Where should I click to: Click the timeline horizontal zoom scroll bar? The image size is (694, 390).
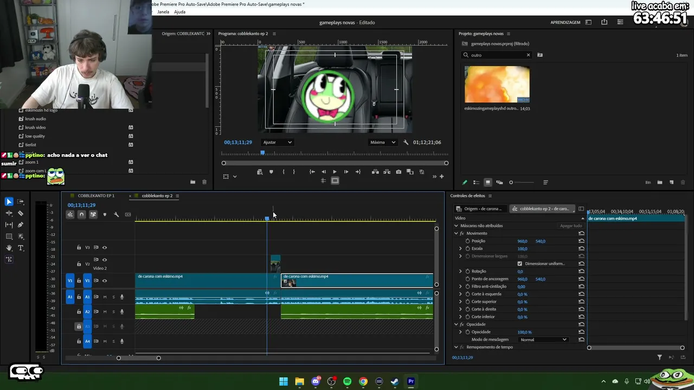click(138, 358)
